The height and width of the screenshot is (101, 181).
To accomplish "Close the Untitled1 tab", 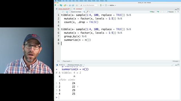I will [x=84, y=9].
